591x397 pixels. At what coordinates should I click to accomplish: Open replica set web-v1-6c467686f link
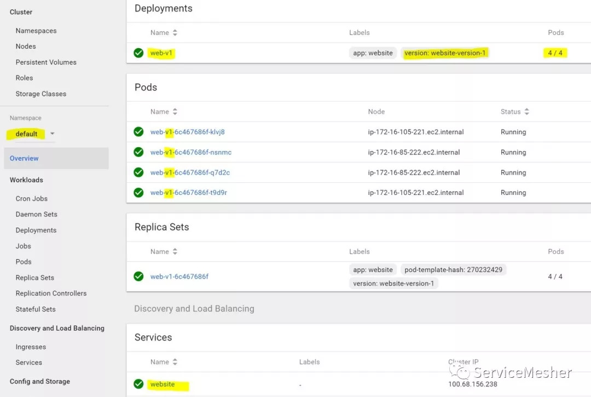(179, 277)
